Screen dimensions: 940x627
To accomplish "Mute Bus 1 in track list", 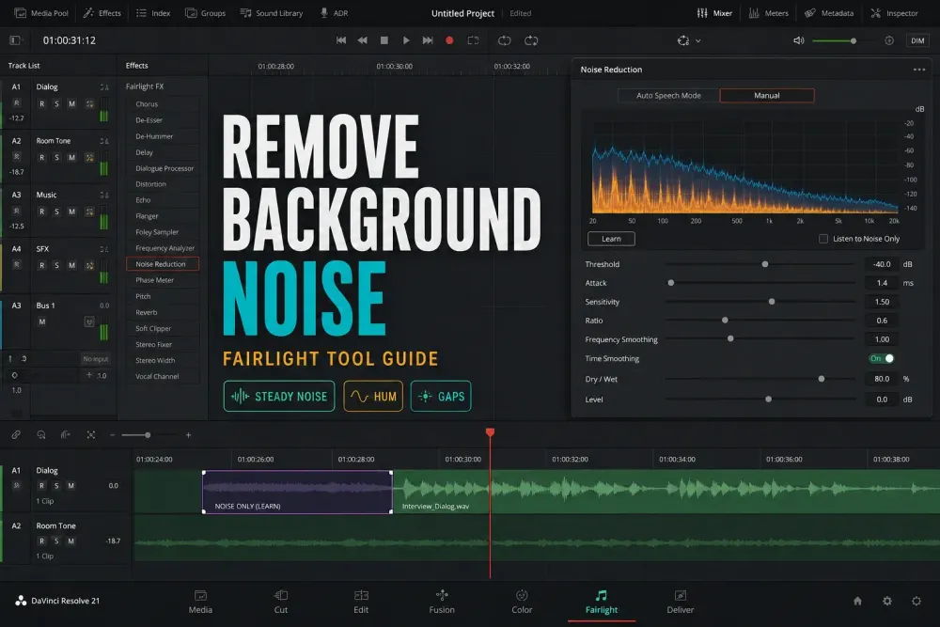I will [x=42, y=321].
